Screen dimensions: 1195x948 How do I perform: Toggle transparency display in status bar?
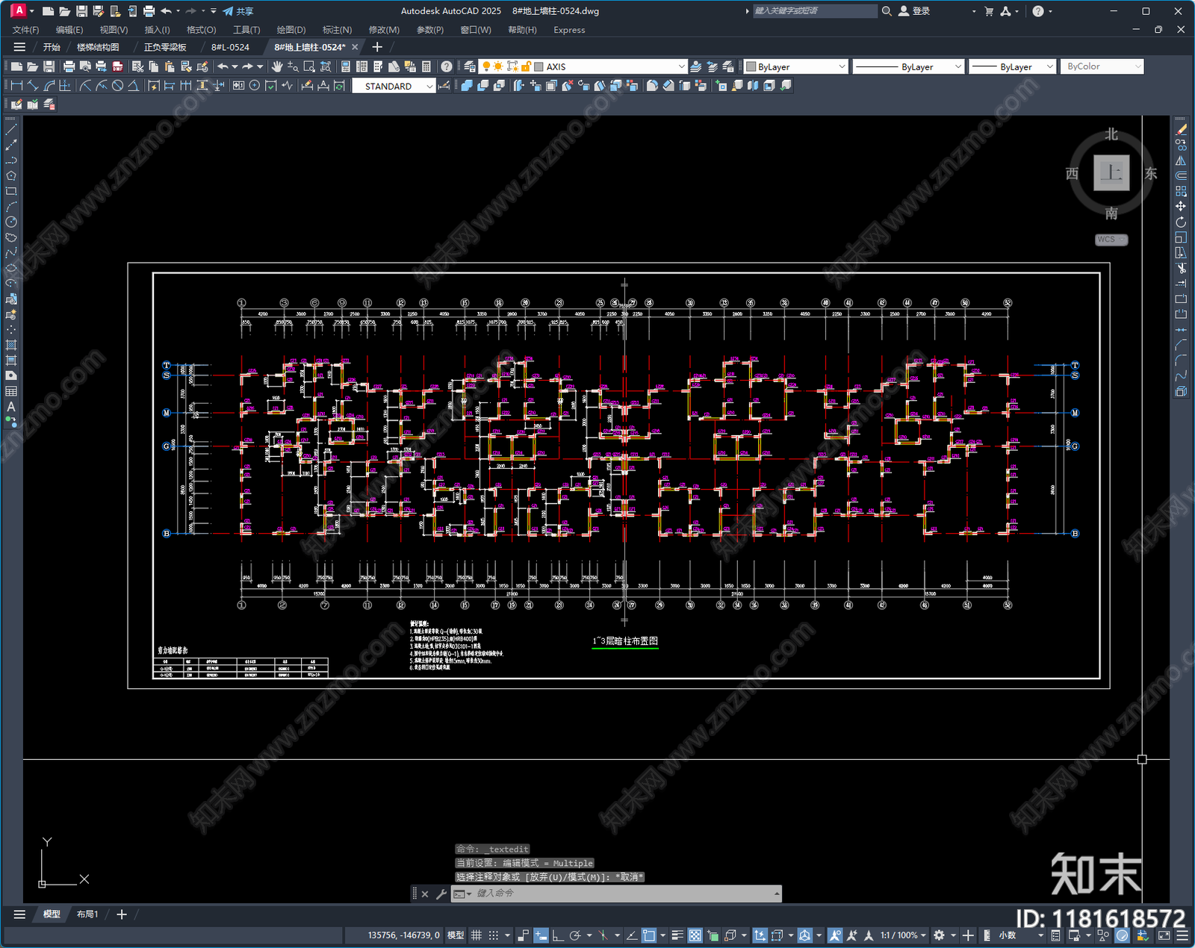(695, 935)
